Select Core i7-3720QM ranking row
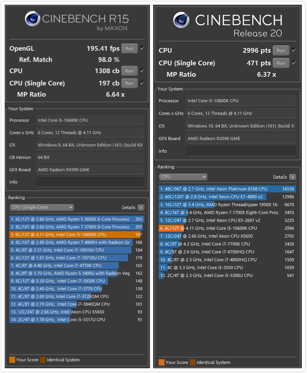 pyautogui.click(x=77, y=297)
